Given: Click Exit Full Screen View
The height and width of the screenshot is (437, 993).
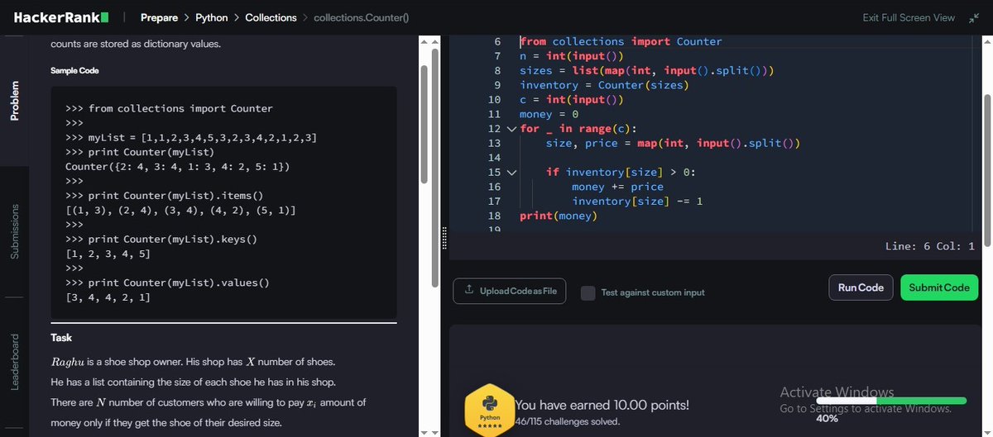Looking at the screenshot, I should (909, 17).
